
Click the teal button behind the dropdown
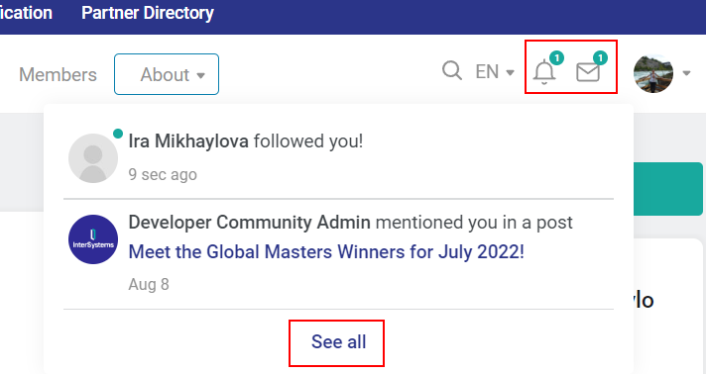(x=668, y=189)
